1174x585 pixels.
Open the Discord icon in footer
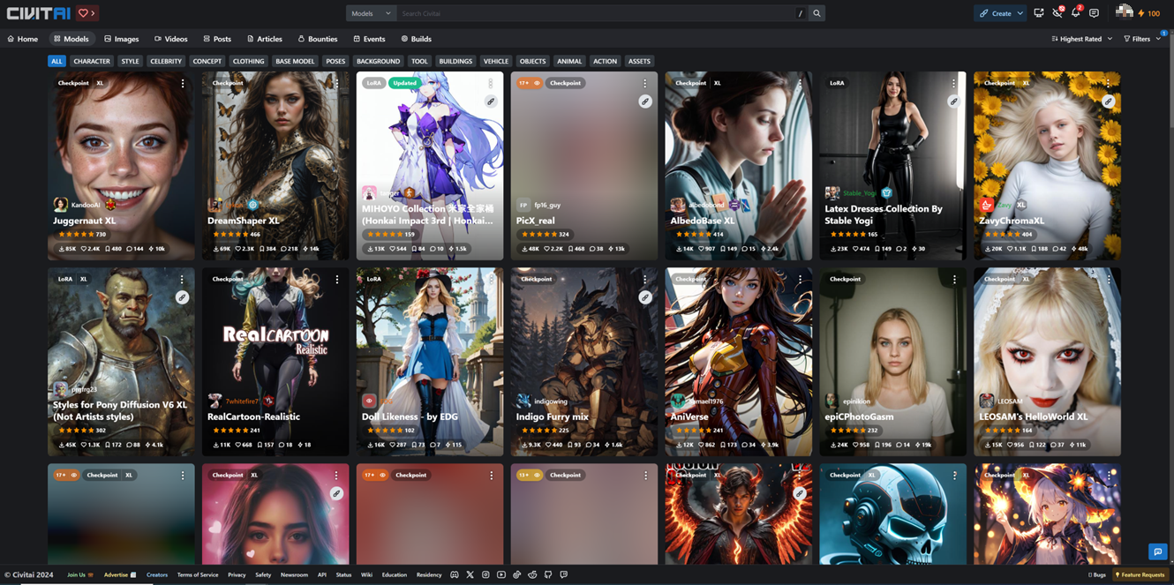pos(455,574)
